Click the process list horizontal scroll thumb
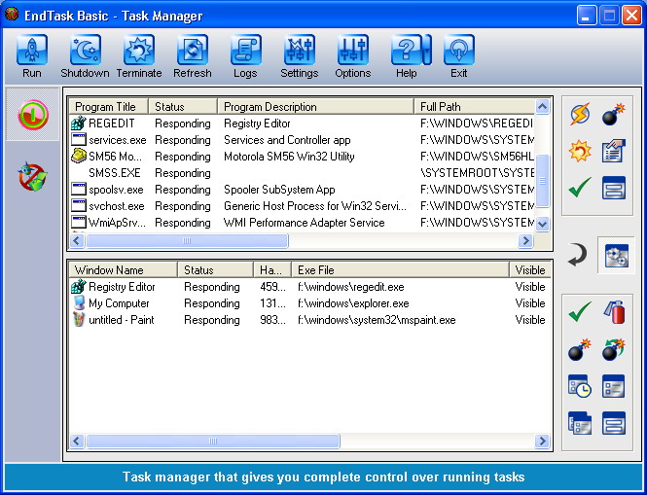 coord(187,240)
